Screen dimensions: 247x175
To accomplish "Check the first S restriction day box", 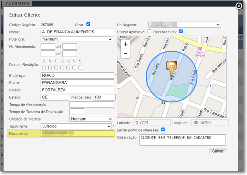I will point(50,67).
